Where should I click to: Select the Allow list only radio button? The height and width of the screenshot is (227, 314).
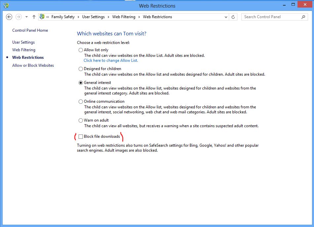[x=81, y=50]
